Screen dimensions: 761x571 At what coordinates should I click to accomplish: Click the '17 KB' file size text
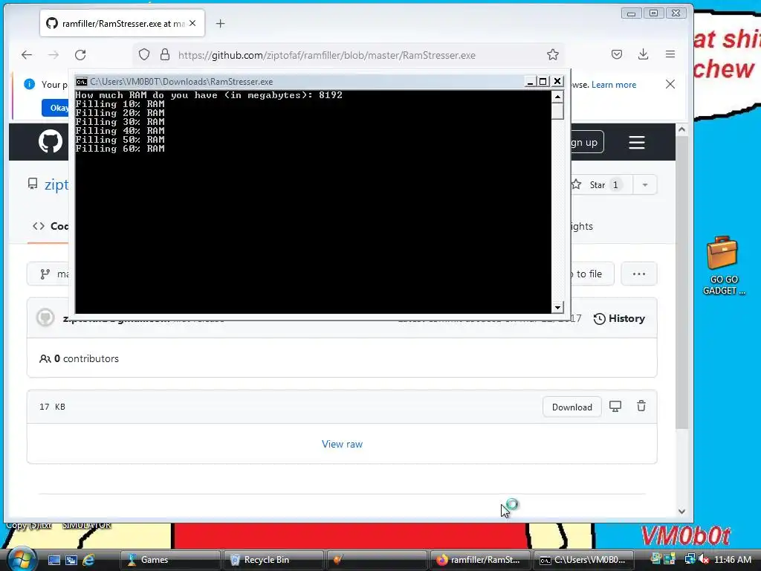pos(53,407)
